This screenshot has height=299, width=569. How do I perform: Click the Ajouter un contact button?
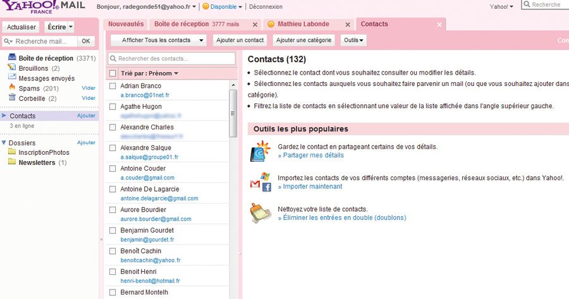(x=240, y=40)
